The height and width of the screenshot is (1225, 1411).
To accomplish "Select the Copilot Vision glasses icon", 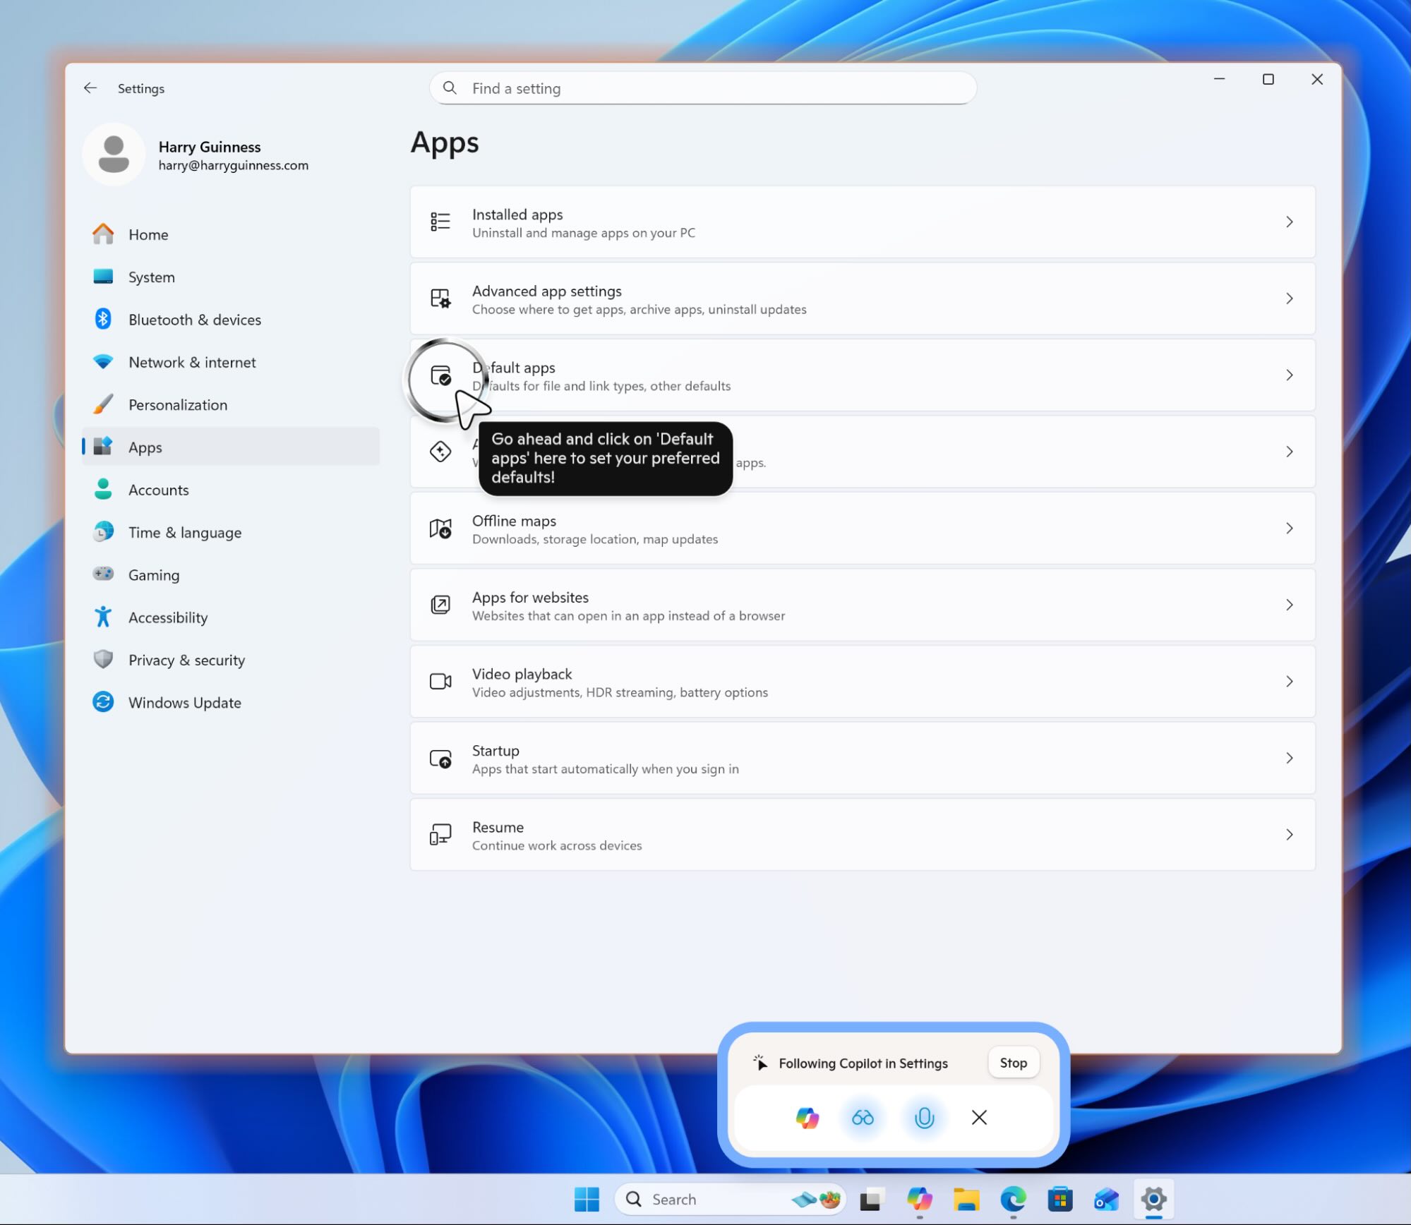I will click(862, 1117).
